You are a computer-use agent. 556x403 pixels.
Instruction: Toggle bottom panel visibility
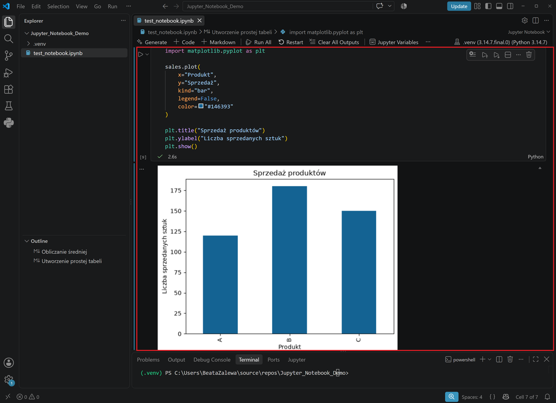tap(500, 6)
